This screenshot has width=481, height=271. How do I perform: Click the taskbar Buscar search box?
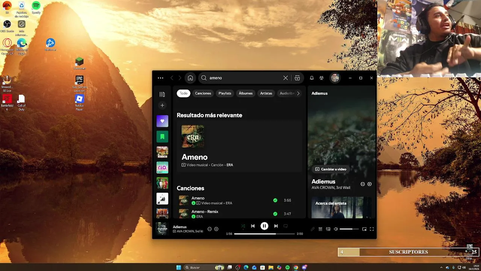point(204,268)
